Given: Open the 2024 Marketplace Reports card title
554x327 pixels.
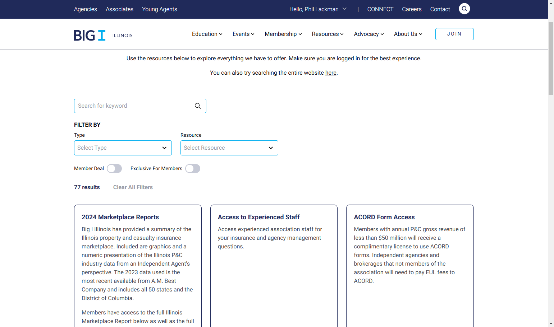Looking at the screenshot, I should [x=120, y=217].
